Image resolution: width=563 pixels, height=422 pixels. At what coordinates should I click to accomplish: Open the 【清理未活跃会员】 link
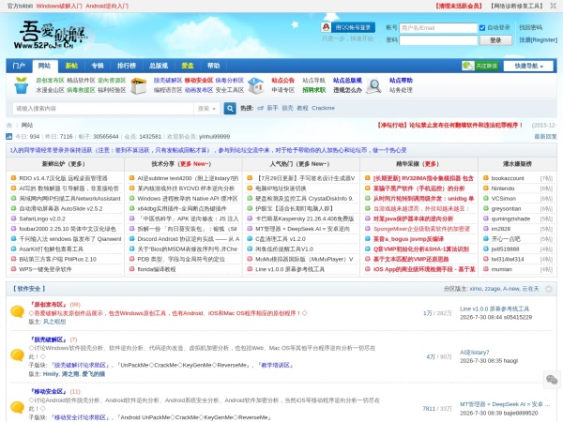pos(459,6)
